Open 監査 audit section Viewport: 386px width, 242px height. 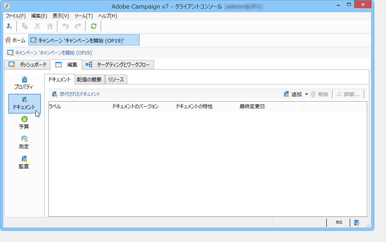click(24, 163)
